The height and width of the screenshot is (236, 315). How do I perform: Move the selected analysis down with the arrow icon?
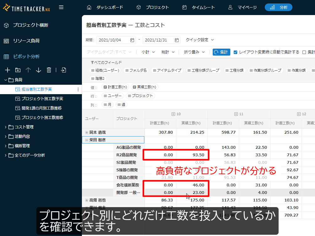coord(38,70)
